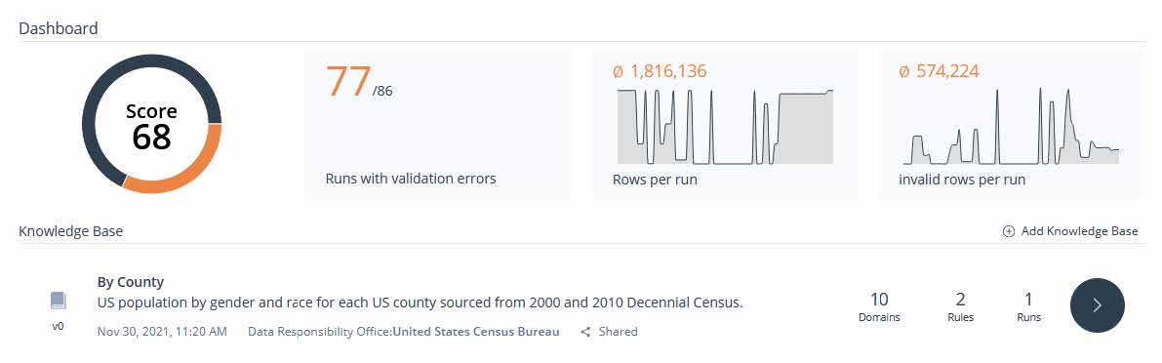Viewport: 1162px width, 363px height.
Task: Click the invalid rows per run sparkline
Action: pyautogui.click(x=1012, y=127)
